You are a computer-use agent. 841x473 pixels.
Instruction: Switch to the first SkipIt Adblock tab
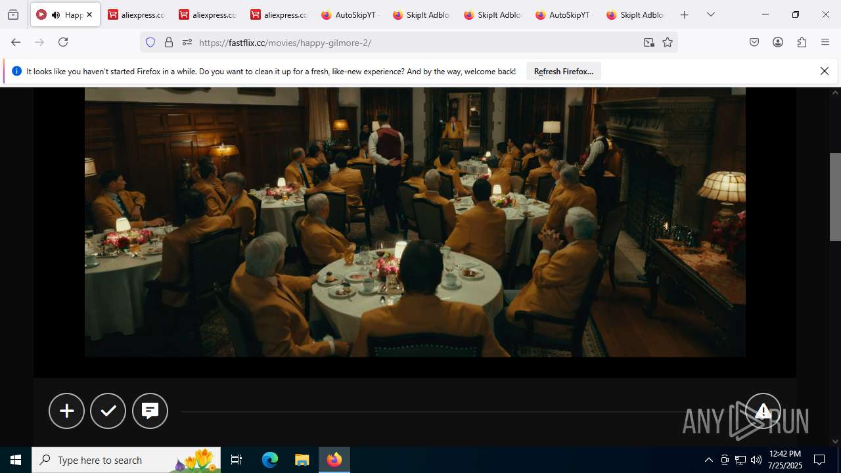pos(422,14)
